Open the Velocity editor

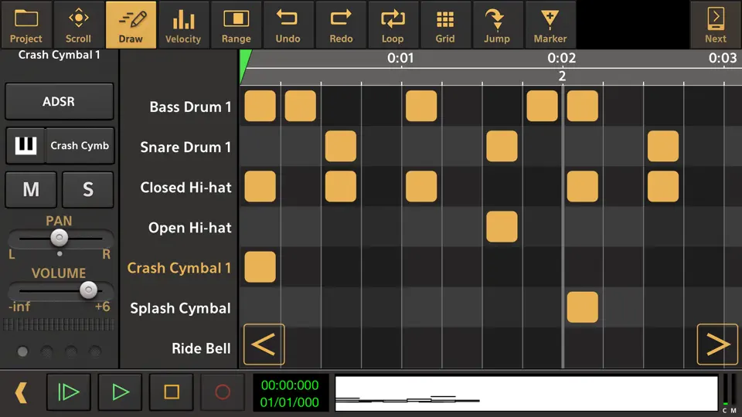click(183, 25)
